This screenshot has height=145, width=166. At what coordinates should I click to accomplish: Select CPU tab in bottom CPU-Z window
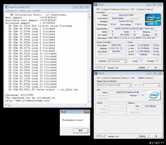(x=99, y=78)
